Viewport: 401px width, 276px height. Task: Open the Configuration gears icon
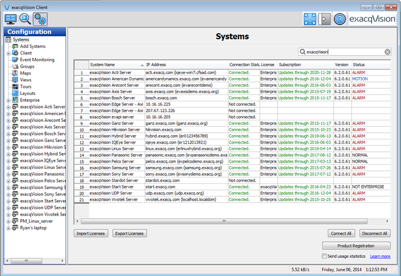40,20
